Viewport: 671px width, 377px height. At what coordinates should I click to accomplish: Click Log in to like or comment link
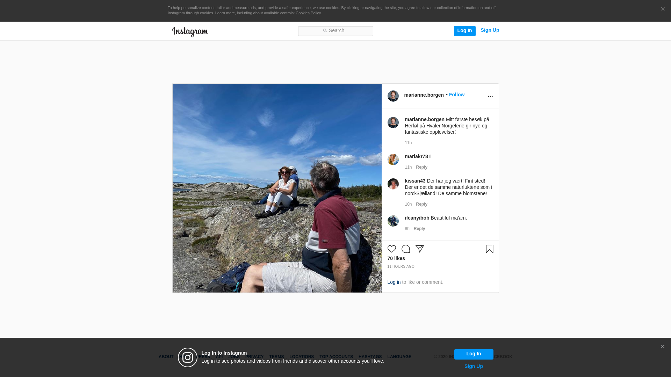point(394,282)
